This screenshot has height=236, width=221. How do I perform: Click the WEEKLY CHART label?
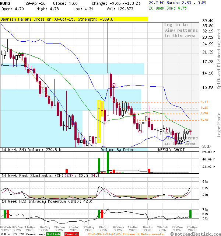(x=171, y=150)
